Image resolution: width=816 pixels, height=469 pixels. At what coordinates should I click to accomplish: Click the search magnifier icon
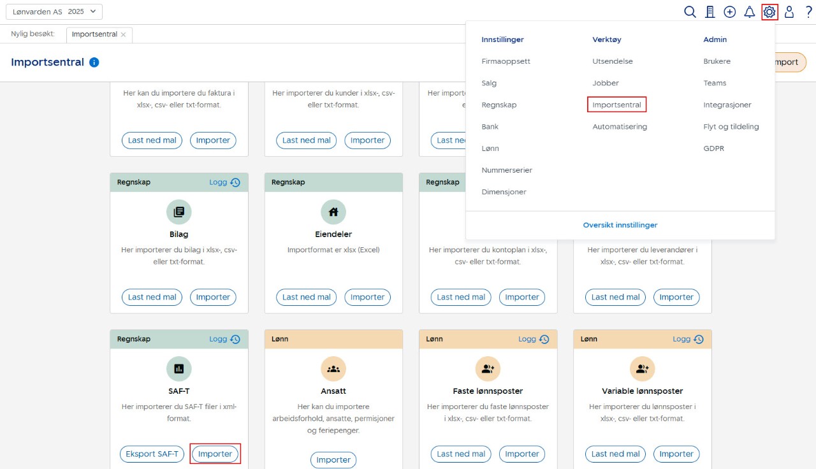[690, 12]
